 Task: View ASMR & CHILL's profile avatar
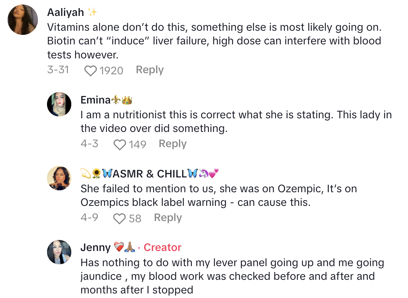coord(59,178)
